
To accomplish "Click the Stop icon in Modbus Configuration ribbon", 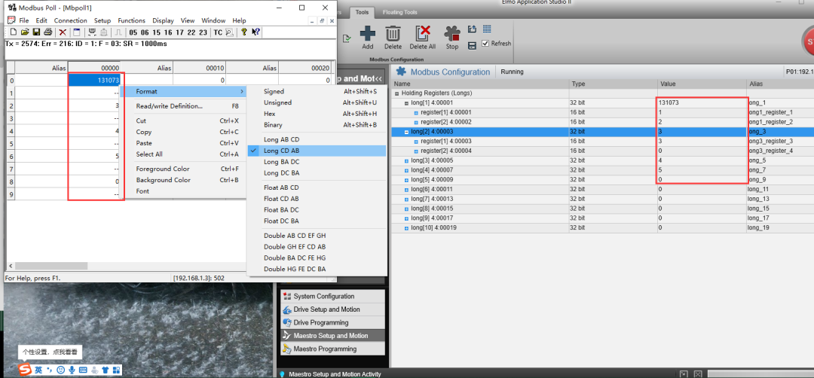I will [452, 33].
